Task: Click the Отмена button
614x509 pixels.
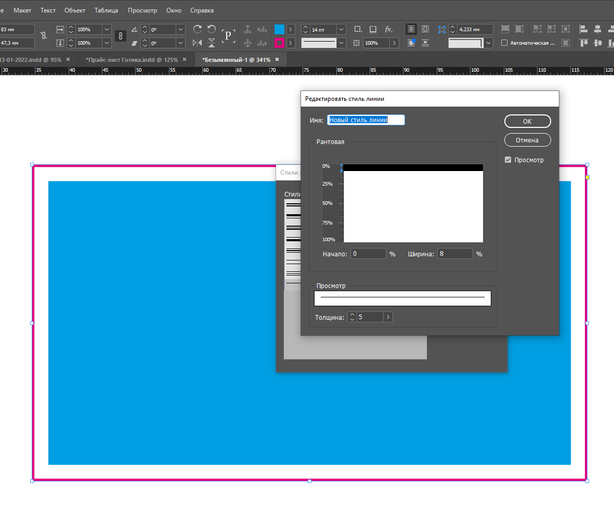Action: (527, 140)
